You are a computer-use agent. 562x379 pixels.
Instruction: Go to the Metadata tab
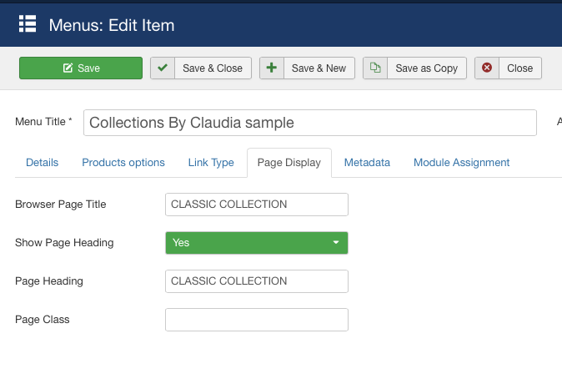[367, 163]
